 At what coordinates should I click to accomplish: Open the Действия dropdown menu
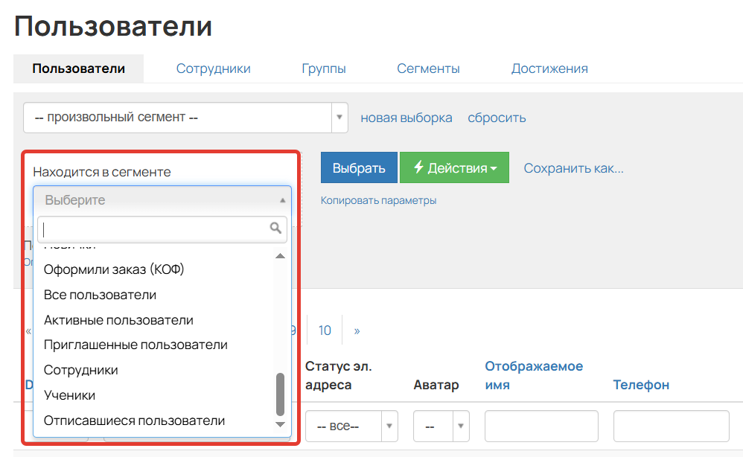click(455, 167)
